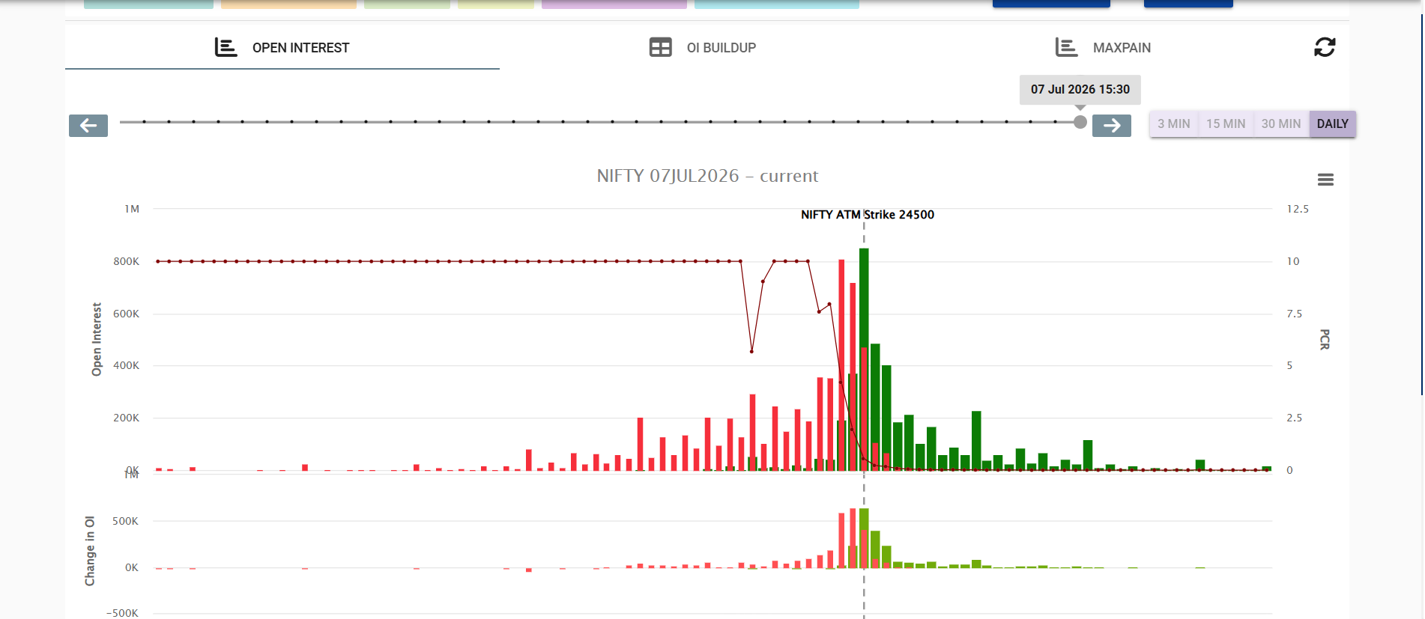The image size is (1425, 619).
Task: Select the 30 MIN interval
Action: (x=1281, y=124)
